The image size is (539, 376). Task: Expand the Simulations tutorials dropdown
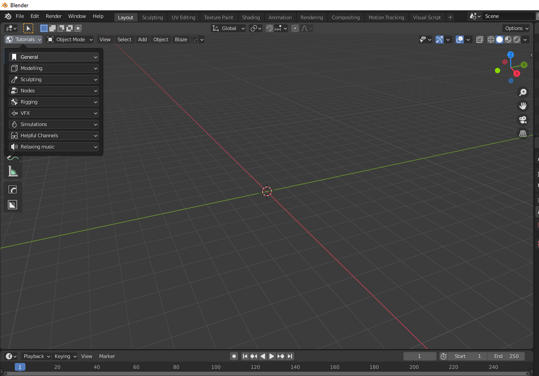coord(54,124)
